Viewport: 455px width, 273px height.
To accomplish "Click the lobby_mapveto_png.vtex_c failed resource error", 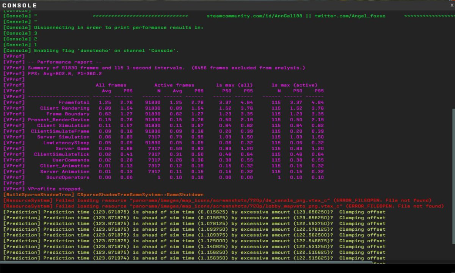I will pyautogui.click(x=223, y=206).
